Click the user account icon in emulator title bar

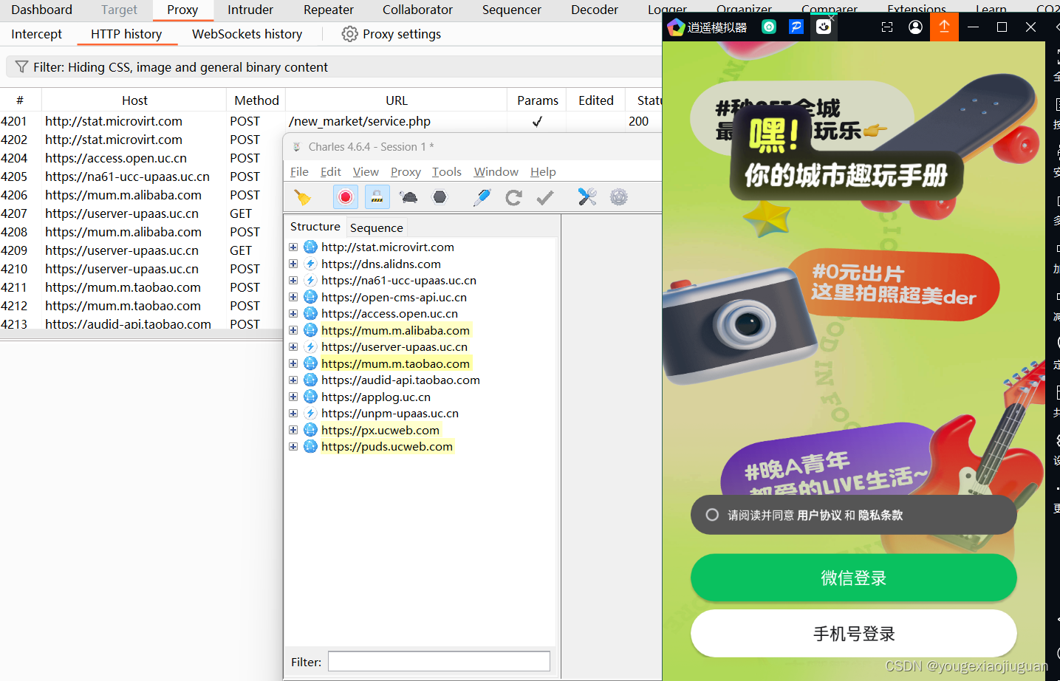pyautogui.click(x=915, y=27)
